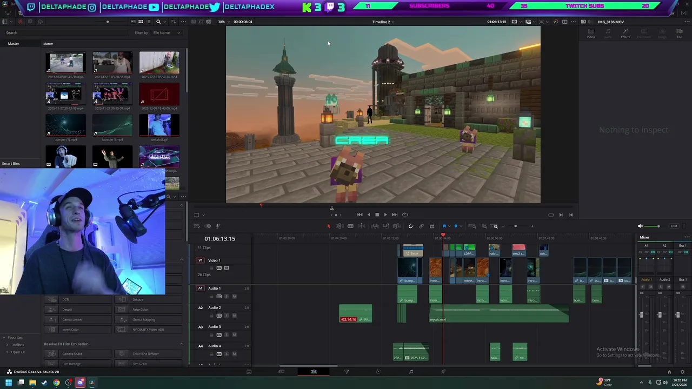
Task: Stop playback transport button
Action: click(377, 214)
